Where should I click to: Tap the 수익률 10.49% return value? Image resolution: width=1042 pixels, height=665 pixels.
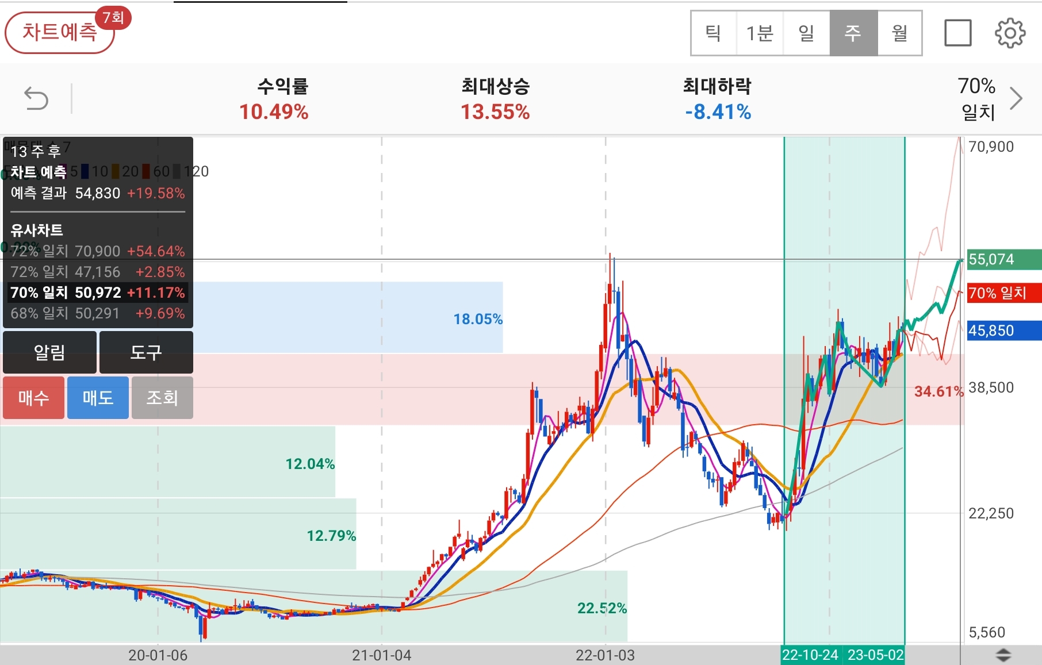[x=274, y=112]
